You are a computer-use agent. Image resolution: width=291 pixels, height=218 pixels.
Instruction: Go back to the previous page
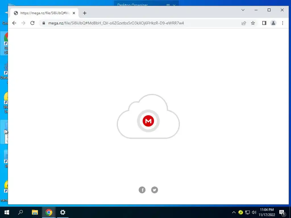tap(14, 23)
